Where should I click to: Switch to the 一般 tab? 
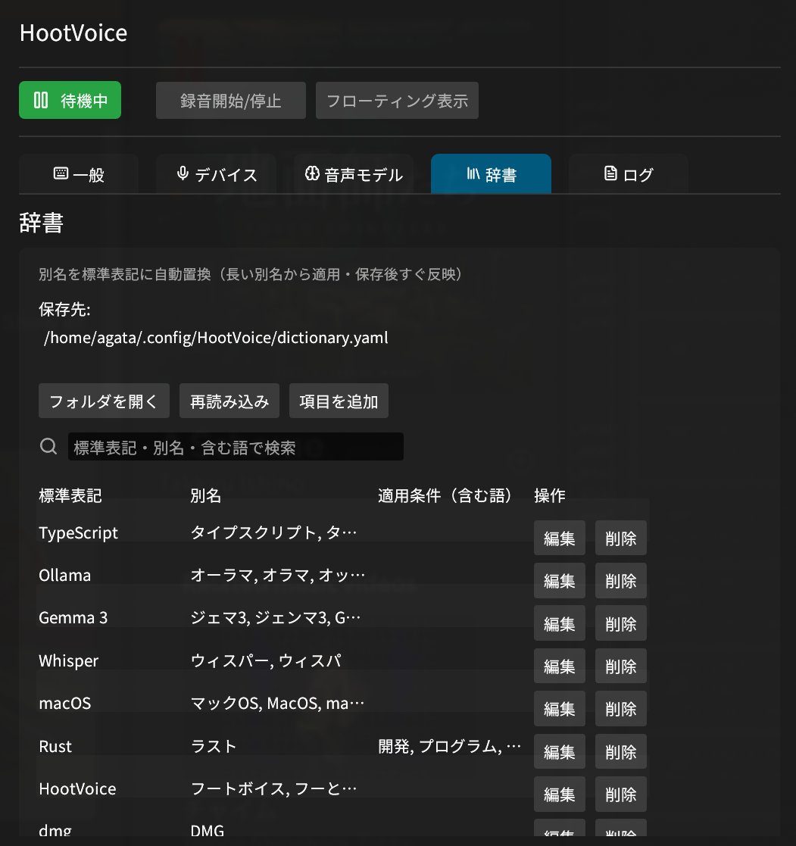tap(79, 173)
